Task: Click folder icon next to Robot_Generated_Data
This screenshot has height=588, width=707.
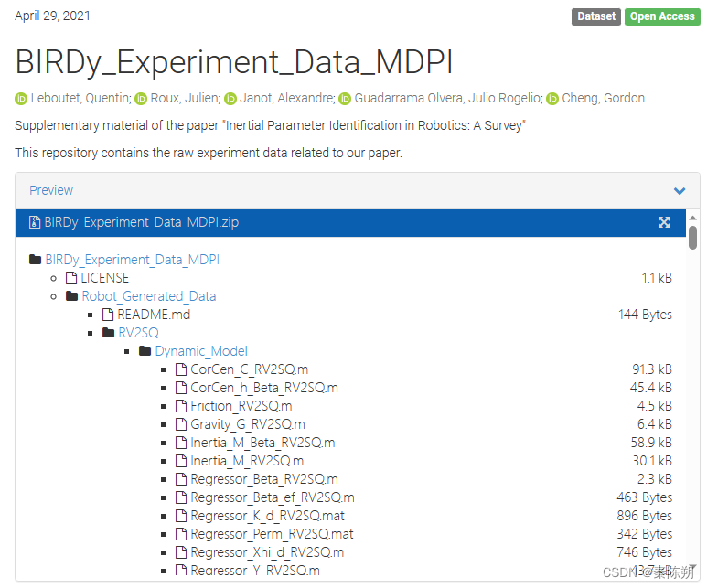Action: pos(71,295)
